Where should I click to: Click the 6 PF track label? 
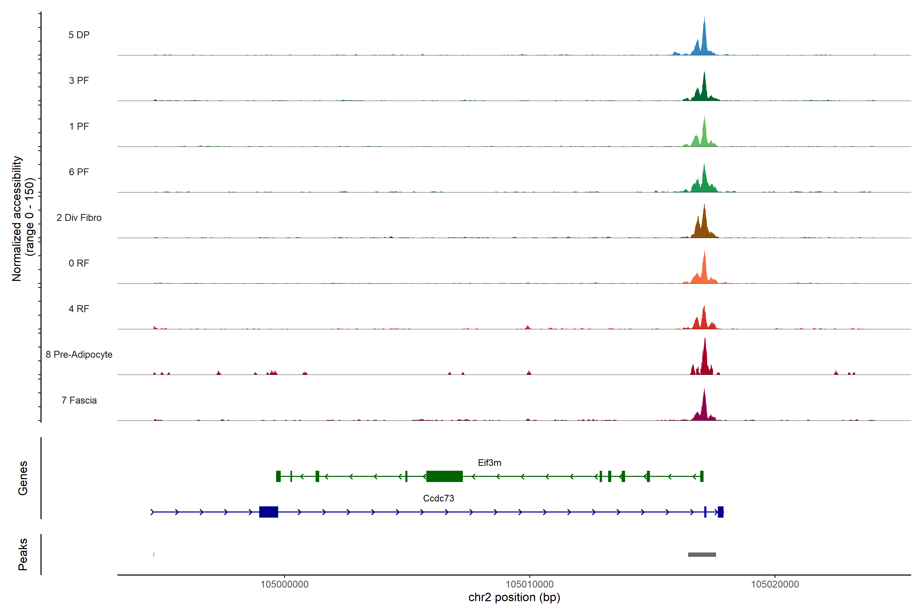point(79,172)
